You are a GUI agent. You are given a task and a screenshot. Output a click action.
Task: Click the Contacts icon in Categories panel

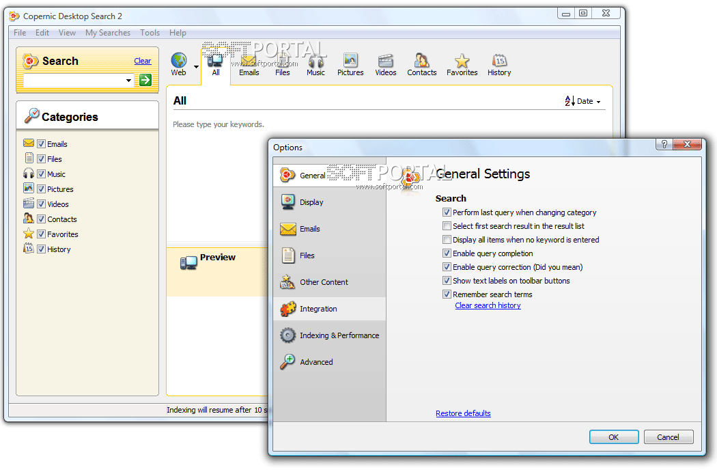29,219
